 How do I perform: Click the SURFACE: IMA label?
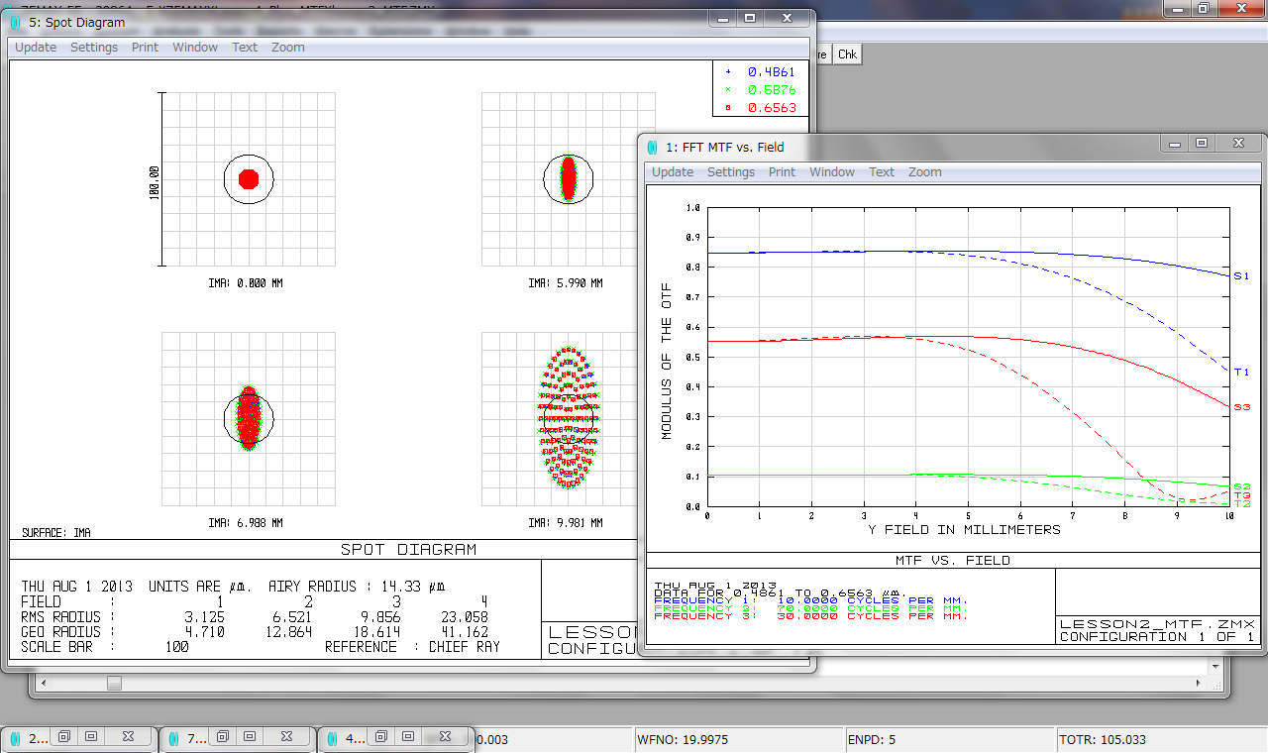click(x=55, y=533)
